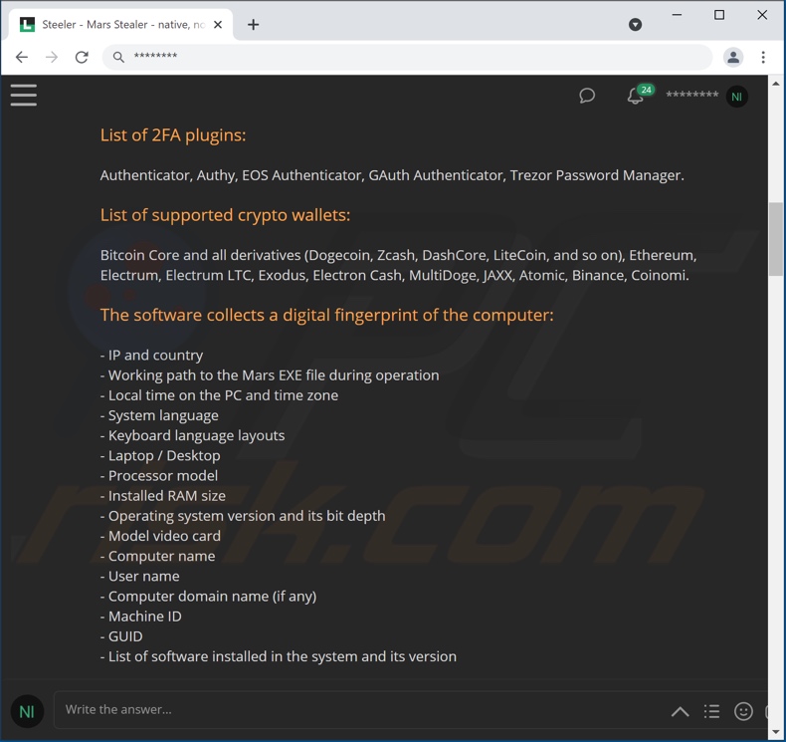Click the 'Bitcoin Core and all derivatives' text

[x=200, y=255]
